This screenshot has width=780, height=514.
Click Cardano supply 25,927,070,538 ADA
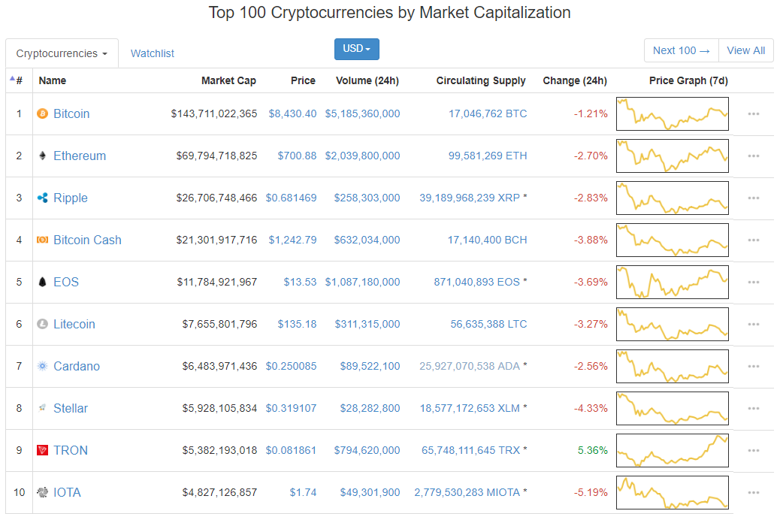(470, 366)
